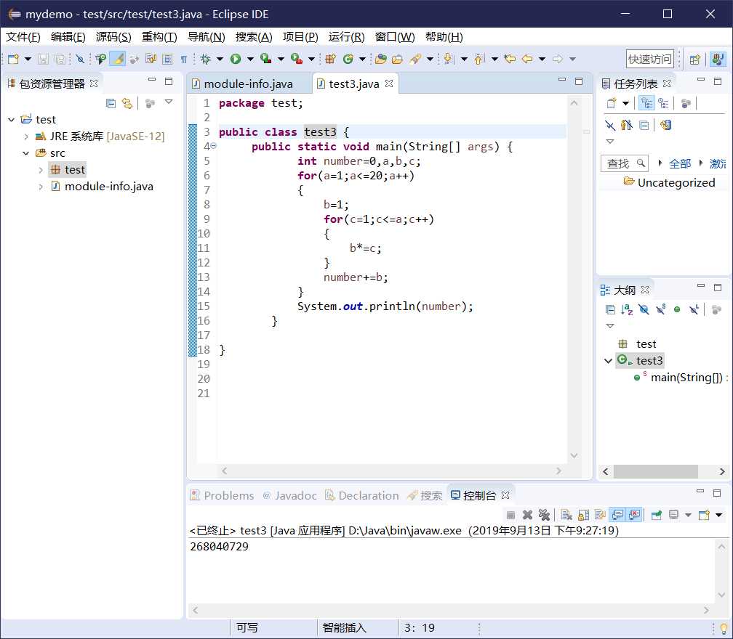
Task: Click the New Java Class icon
Action: pos(348,59)
